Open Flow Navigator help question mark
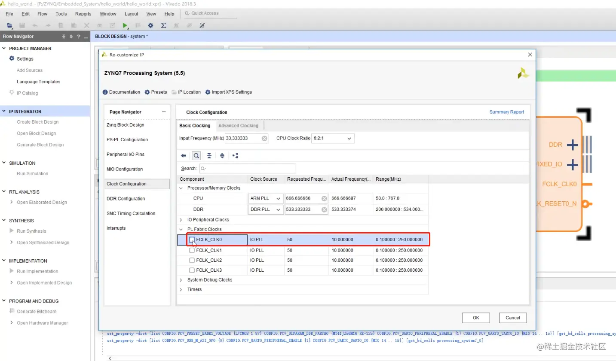616x361 pixels. tap(78, 36)
